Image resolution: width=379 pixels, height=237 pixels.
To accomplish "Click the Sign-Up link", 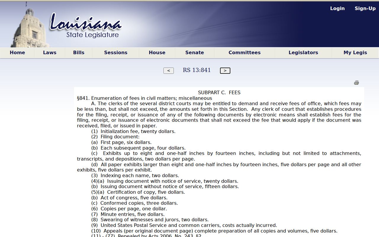I will 365,8.
